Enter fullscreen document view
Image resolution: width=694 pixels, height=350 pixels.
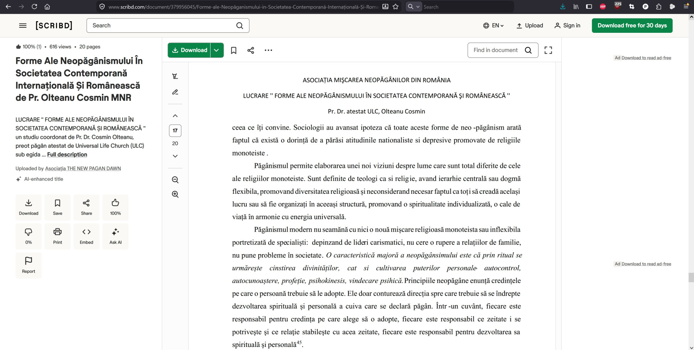548,50
